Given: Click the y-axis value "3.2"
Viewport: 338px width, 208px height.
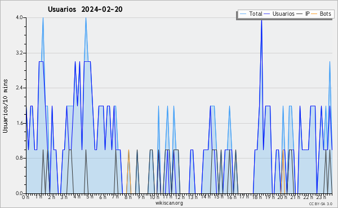Looking at the screenshot, I should 19,53.
